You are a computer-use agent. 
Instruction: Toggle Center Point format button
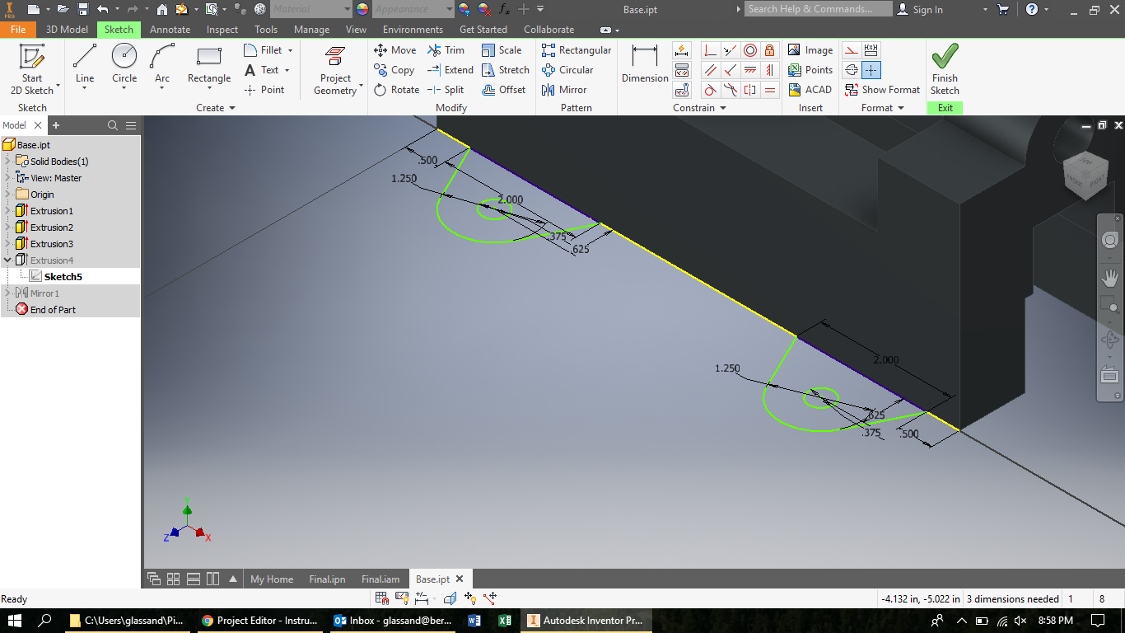pos(871,70)
